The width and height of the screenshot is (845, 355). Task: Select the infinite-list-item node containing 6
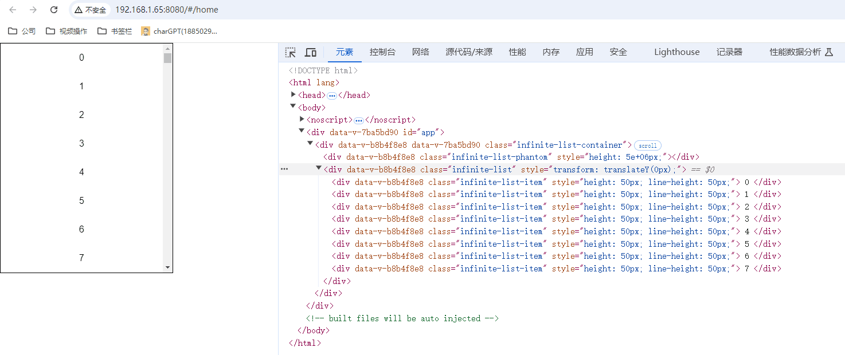557,256
